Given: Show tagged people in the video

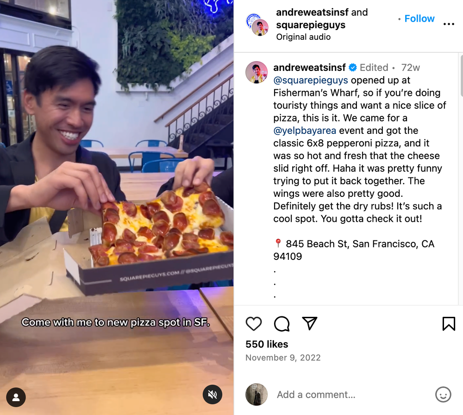Looking at the screenshot, I should click(x=16, y=397).
